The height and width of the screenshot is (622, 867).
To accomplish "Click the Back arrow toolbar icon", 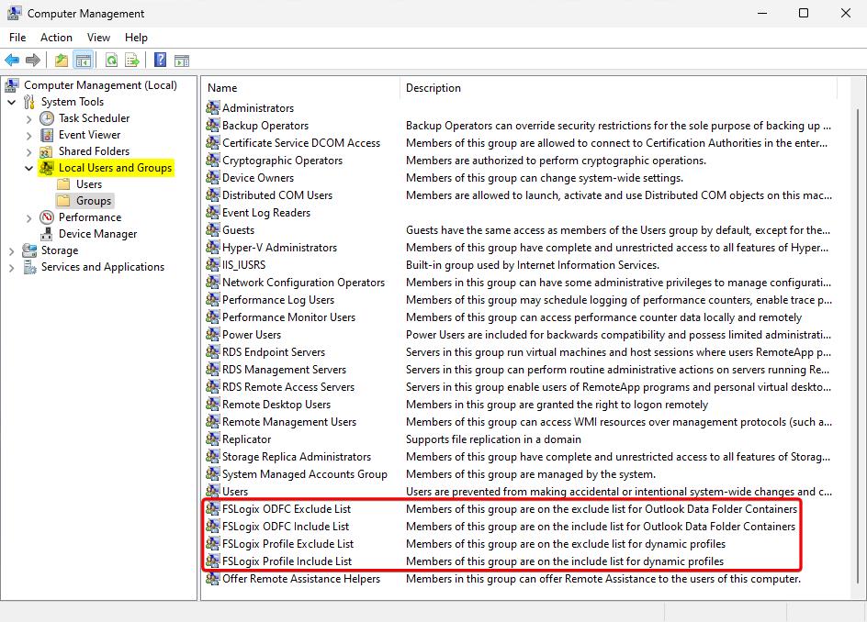I will pos(12,61).
